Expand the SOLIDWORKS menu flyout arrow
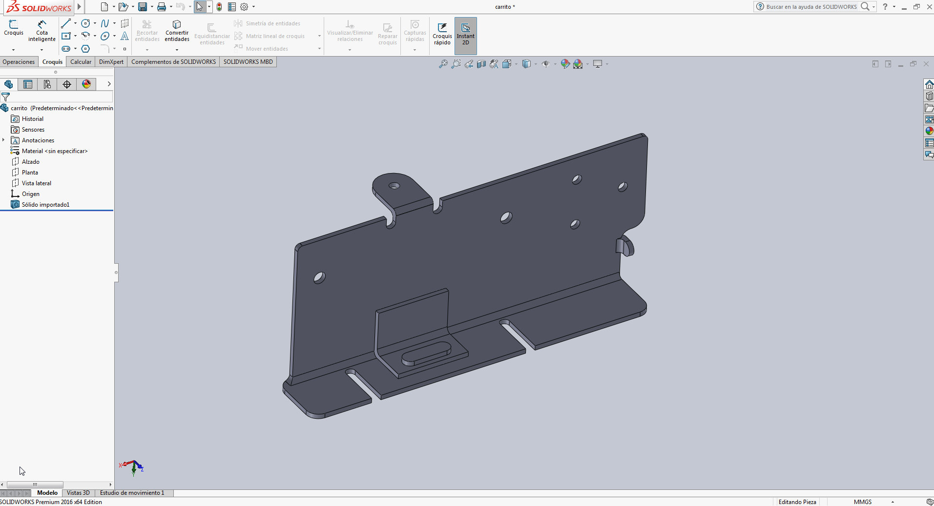Viewport: 934px width, 506px height. [79, 7]
